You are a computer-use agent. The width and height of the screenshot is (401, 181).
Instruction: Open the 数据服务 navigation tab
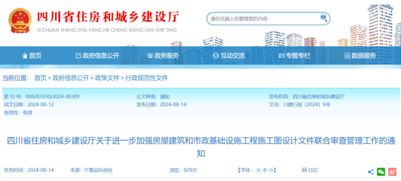pyautogui.click(x=360, y=55)
